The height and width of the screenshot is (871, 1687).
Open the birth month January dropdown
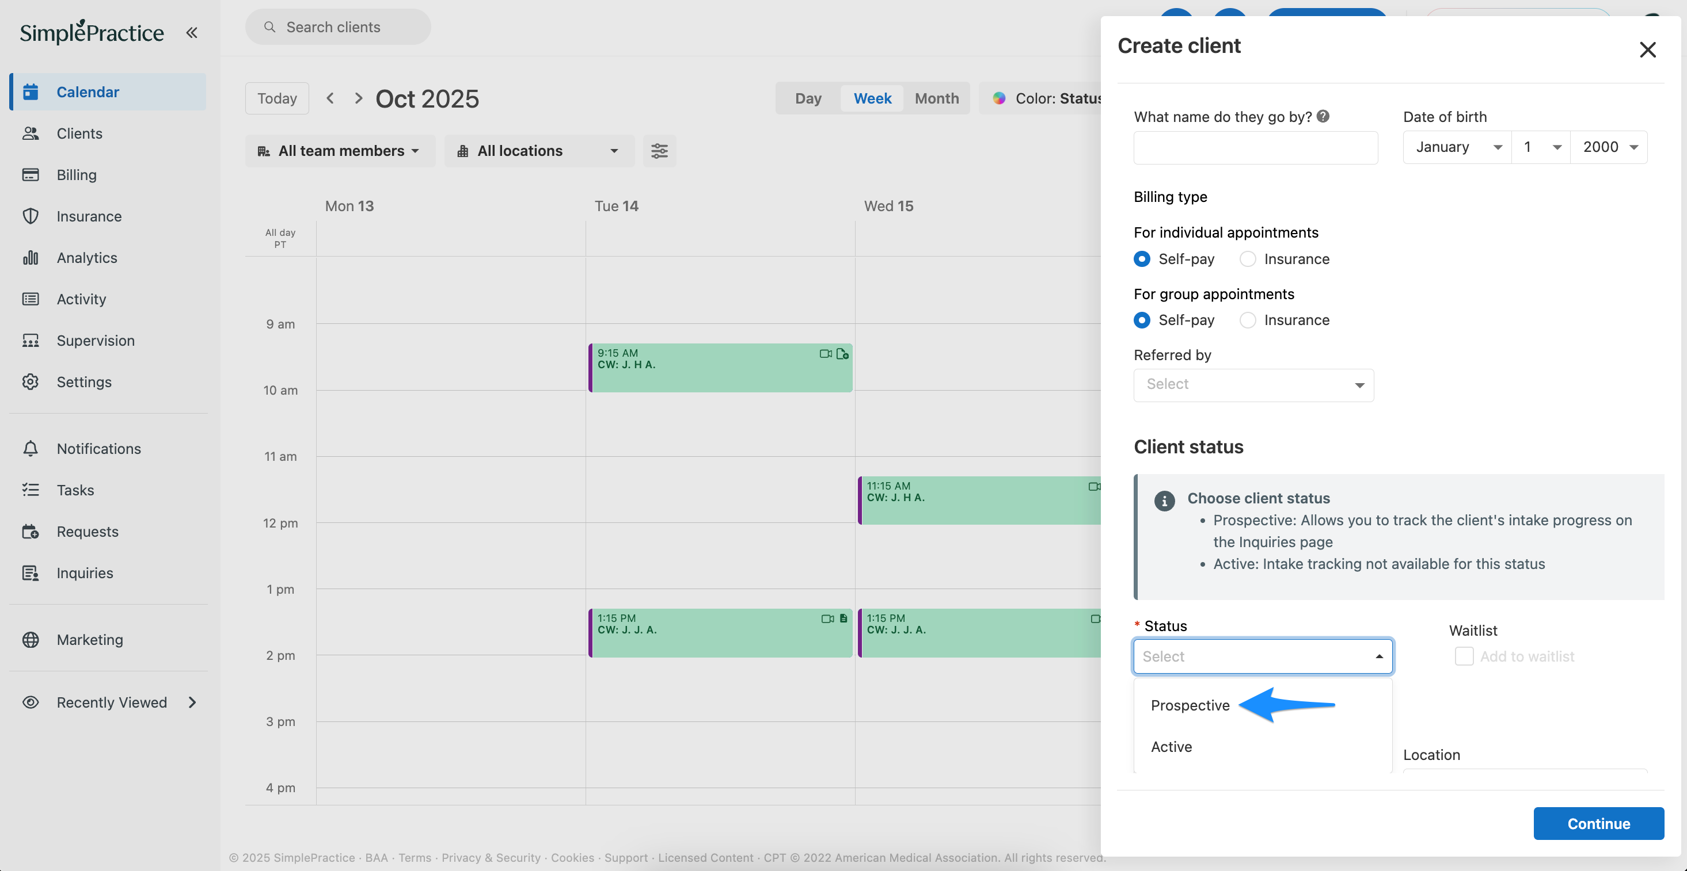1457,147
